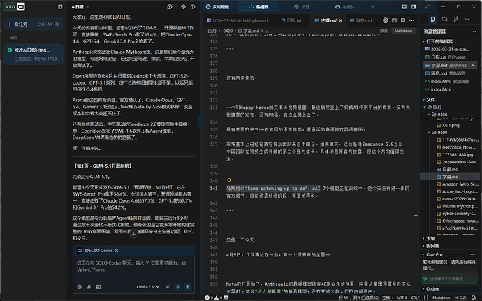Click the prompt enhance sparkle icon
Viewport: 482px width, 301px height.
click(x=167, y=286)
